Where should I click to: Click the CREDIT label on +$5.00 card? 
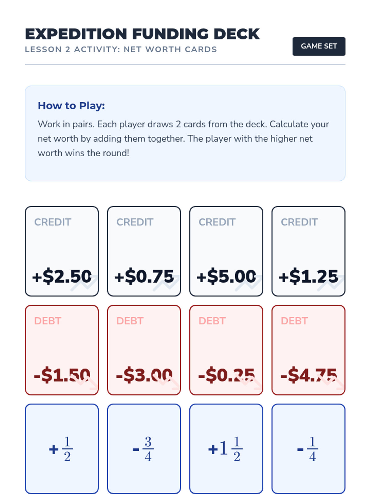[x=217, y=222]
